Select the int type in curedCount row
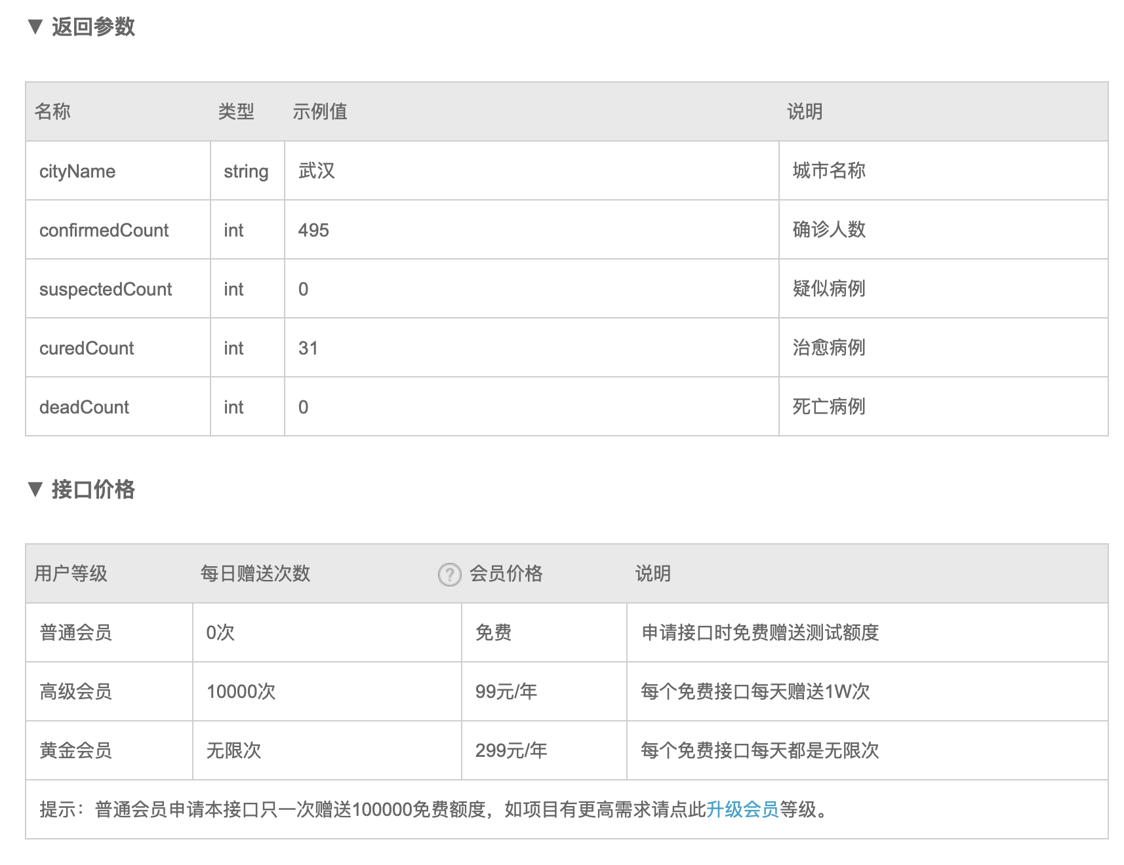The image size is (1124, 865). click(233, 348)
